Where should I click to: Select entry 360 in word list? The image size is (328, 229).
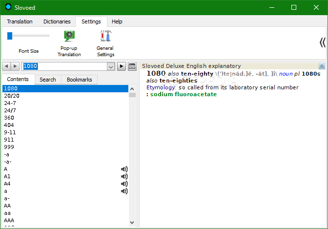(x=65, y=118)
